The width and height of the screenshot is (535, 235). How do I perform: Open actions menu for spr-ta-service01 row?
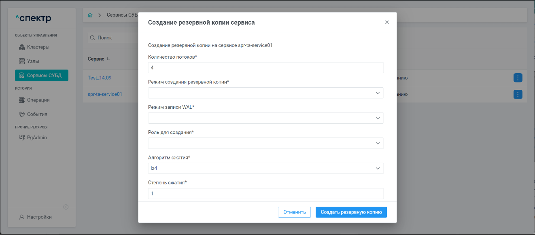point(518,94)
